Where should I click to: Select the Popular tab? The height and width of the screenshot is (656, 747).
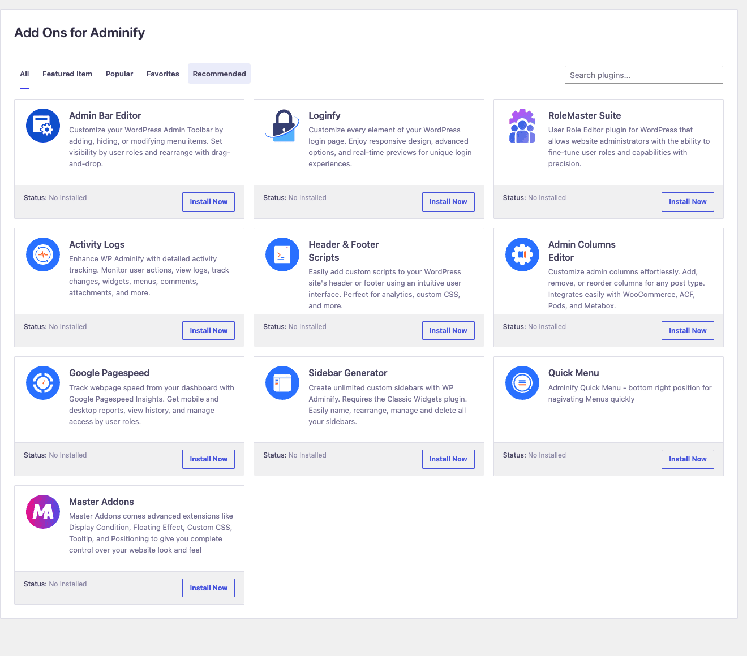click(x=119, y=74)
